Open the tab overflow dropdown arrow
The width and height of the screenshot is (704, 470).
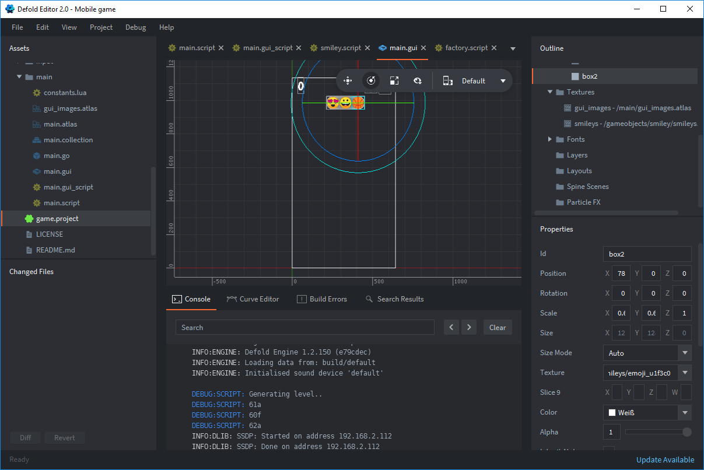(513, 48)
